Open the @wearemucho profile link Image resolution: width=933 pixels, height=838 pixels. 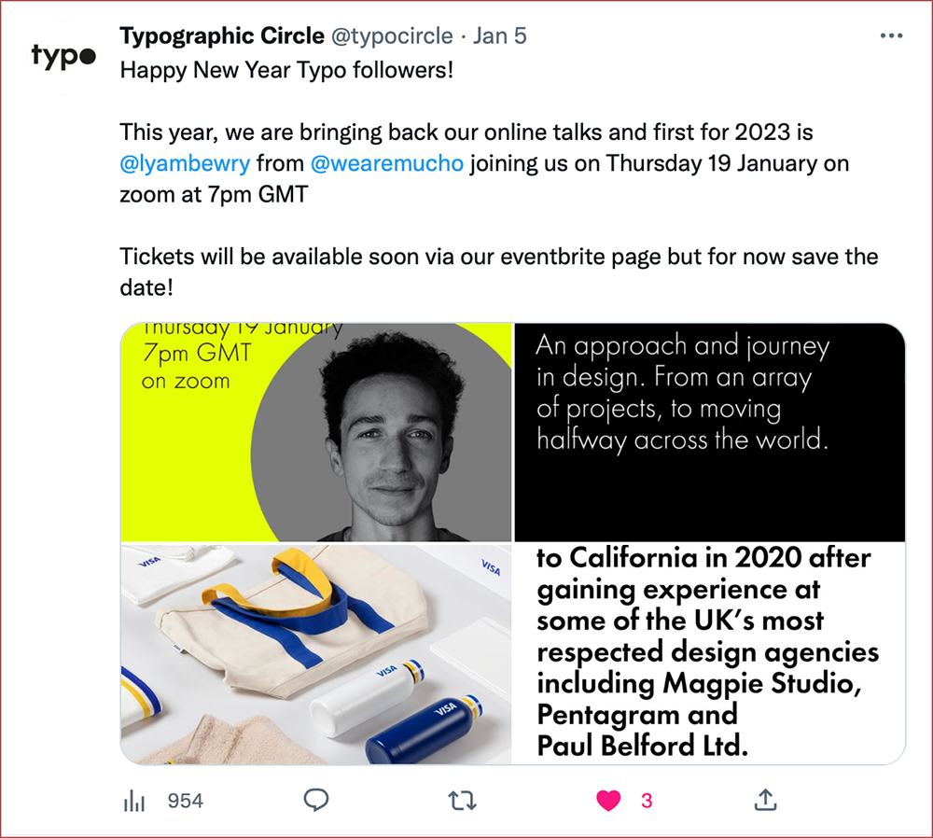click(386, 163)
